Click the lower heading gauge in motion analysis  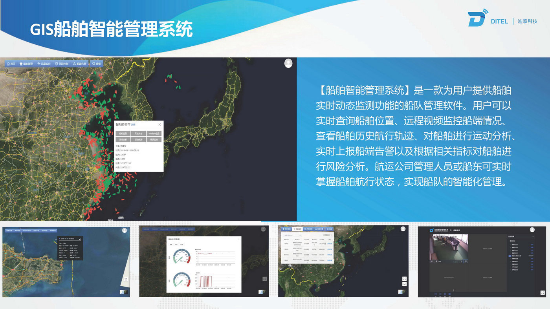pos(181,280)
